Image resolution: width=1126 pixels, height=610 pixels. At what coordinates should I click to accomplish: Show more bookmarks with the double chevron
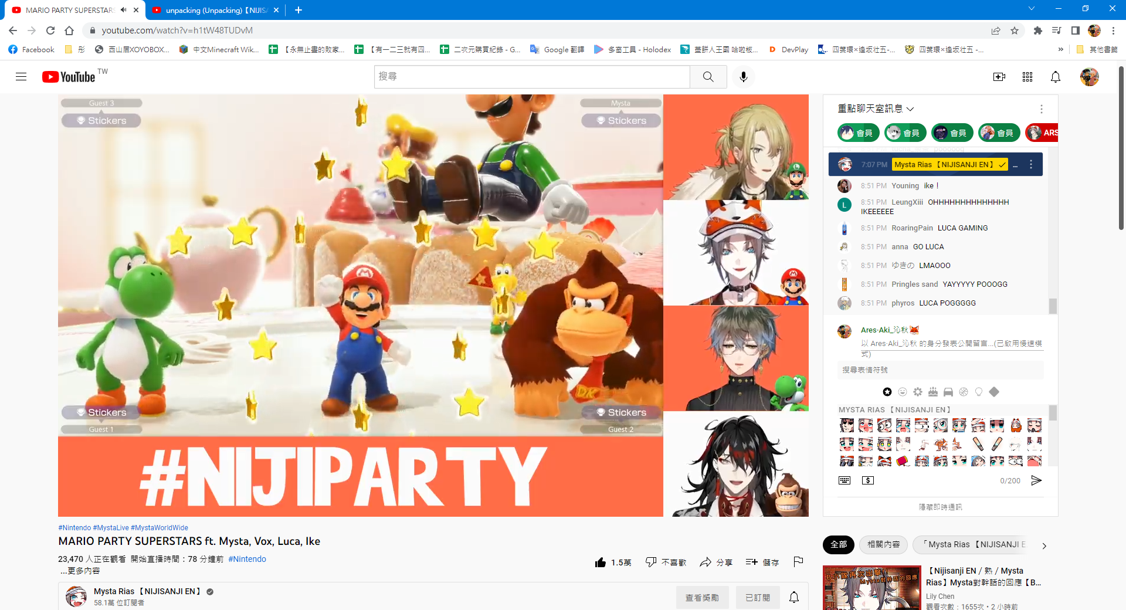(x=1060, y=50)
